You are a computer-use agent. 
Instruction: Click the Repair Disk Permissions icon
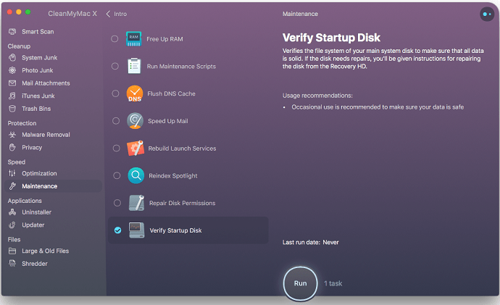point(136,203)
